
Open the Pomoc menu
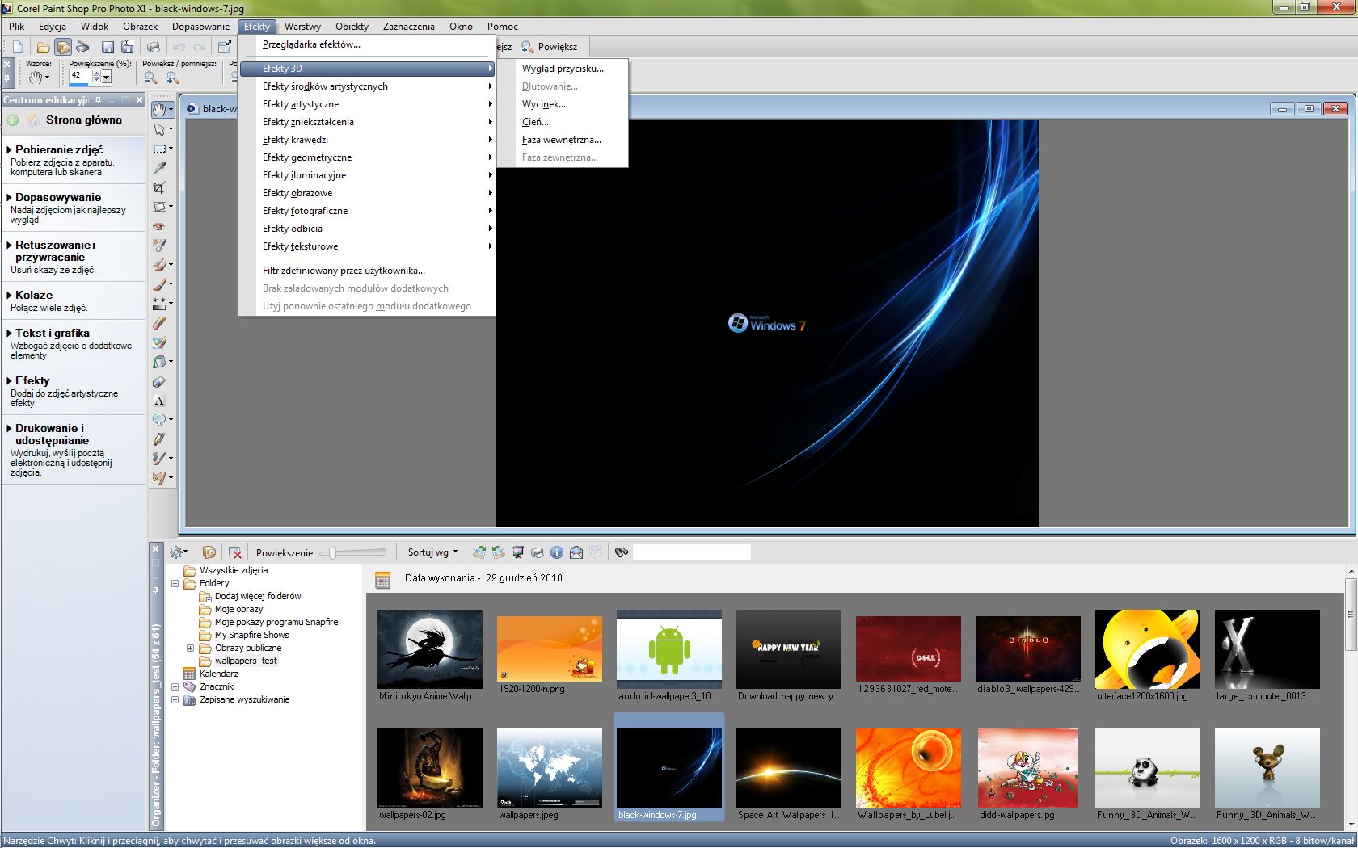click(502, 27)
